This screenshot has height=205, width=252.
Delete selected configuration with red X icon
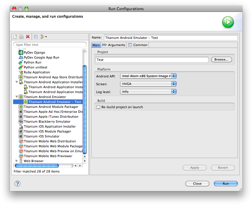pyautogui.click(x=28, y=37)
